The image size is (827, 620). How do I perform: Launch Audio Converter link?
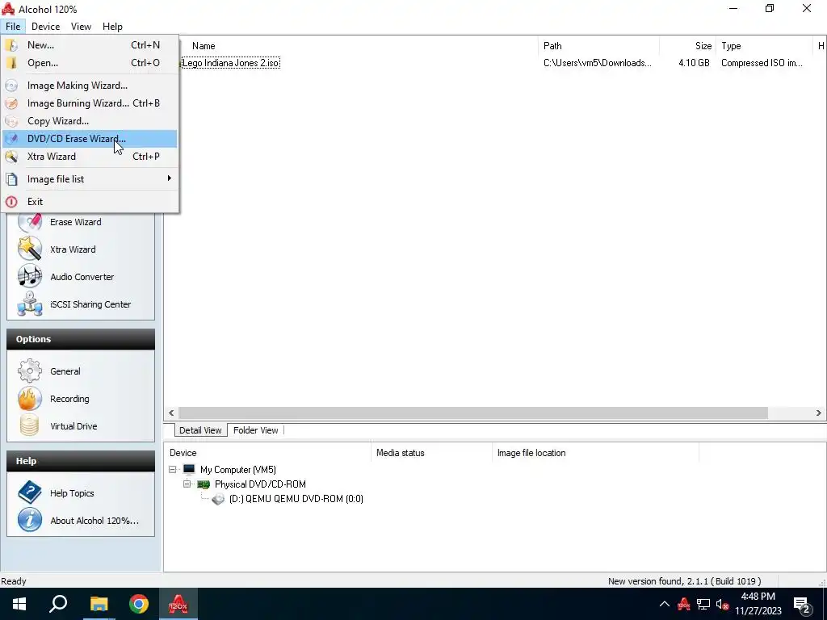tap(82, 277)
